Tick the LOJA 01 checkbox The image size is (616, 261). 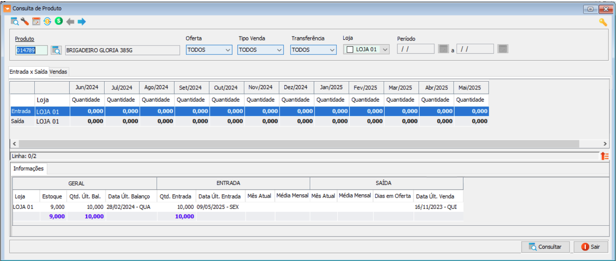pyautogui.click(x=350, y=49)
